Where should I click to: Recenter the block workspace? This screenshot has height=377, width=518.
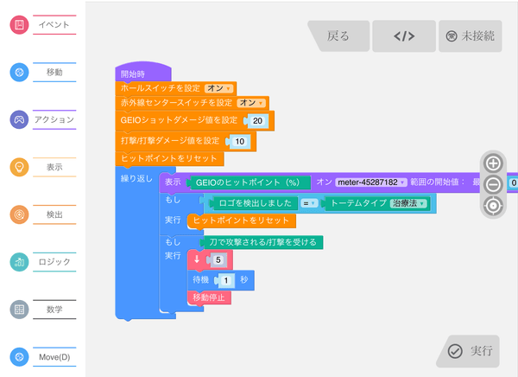(x=493, y=206)
